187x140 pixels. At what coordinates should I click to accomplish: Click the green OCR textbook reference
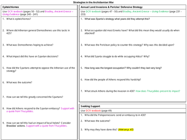(93, 12)
